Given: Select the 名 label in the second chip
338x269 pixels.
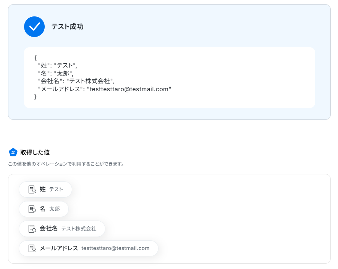Looking at the screenshot, I should 43,209.
